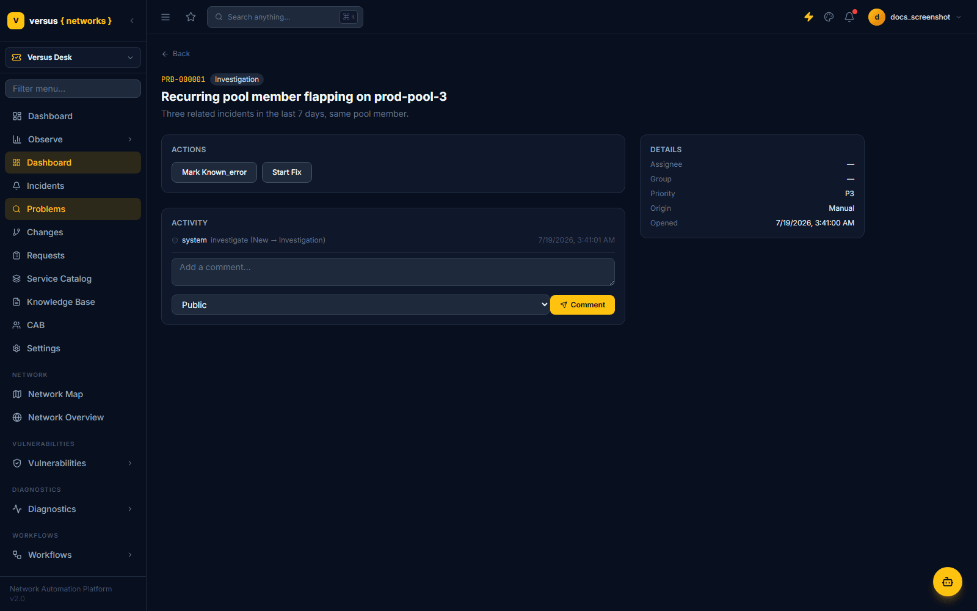977x611 pixels.
Task: Click the Manual origin value
Action: (841, 208)
